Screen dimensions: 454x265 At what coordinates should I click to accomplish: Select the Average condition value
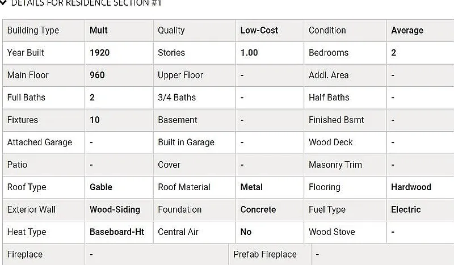[x=407, y=31]
